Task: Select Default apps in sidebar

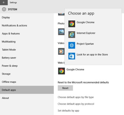Action: tap(27, 90)
